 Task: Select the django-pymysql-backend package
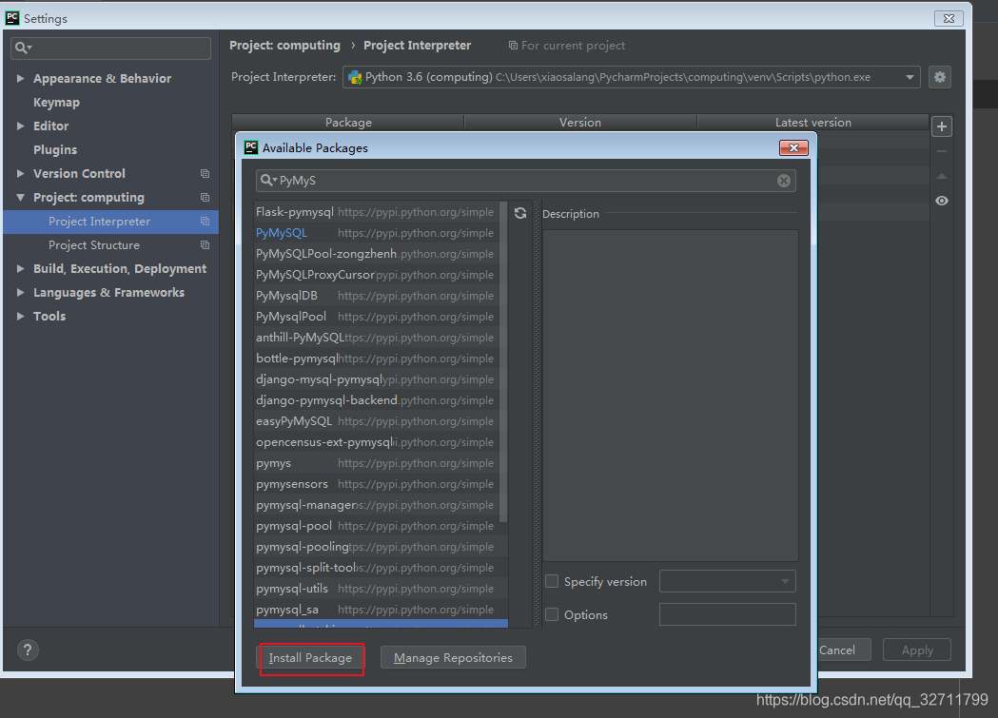376,400
